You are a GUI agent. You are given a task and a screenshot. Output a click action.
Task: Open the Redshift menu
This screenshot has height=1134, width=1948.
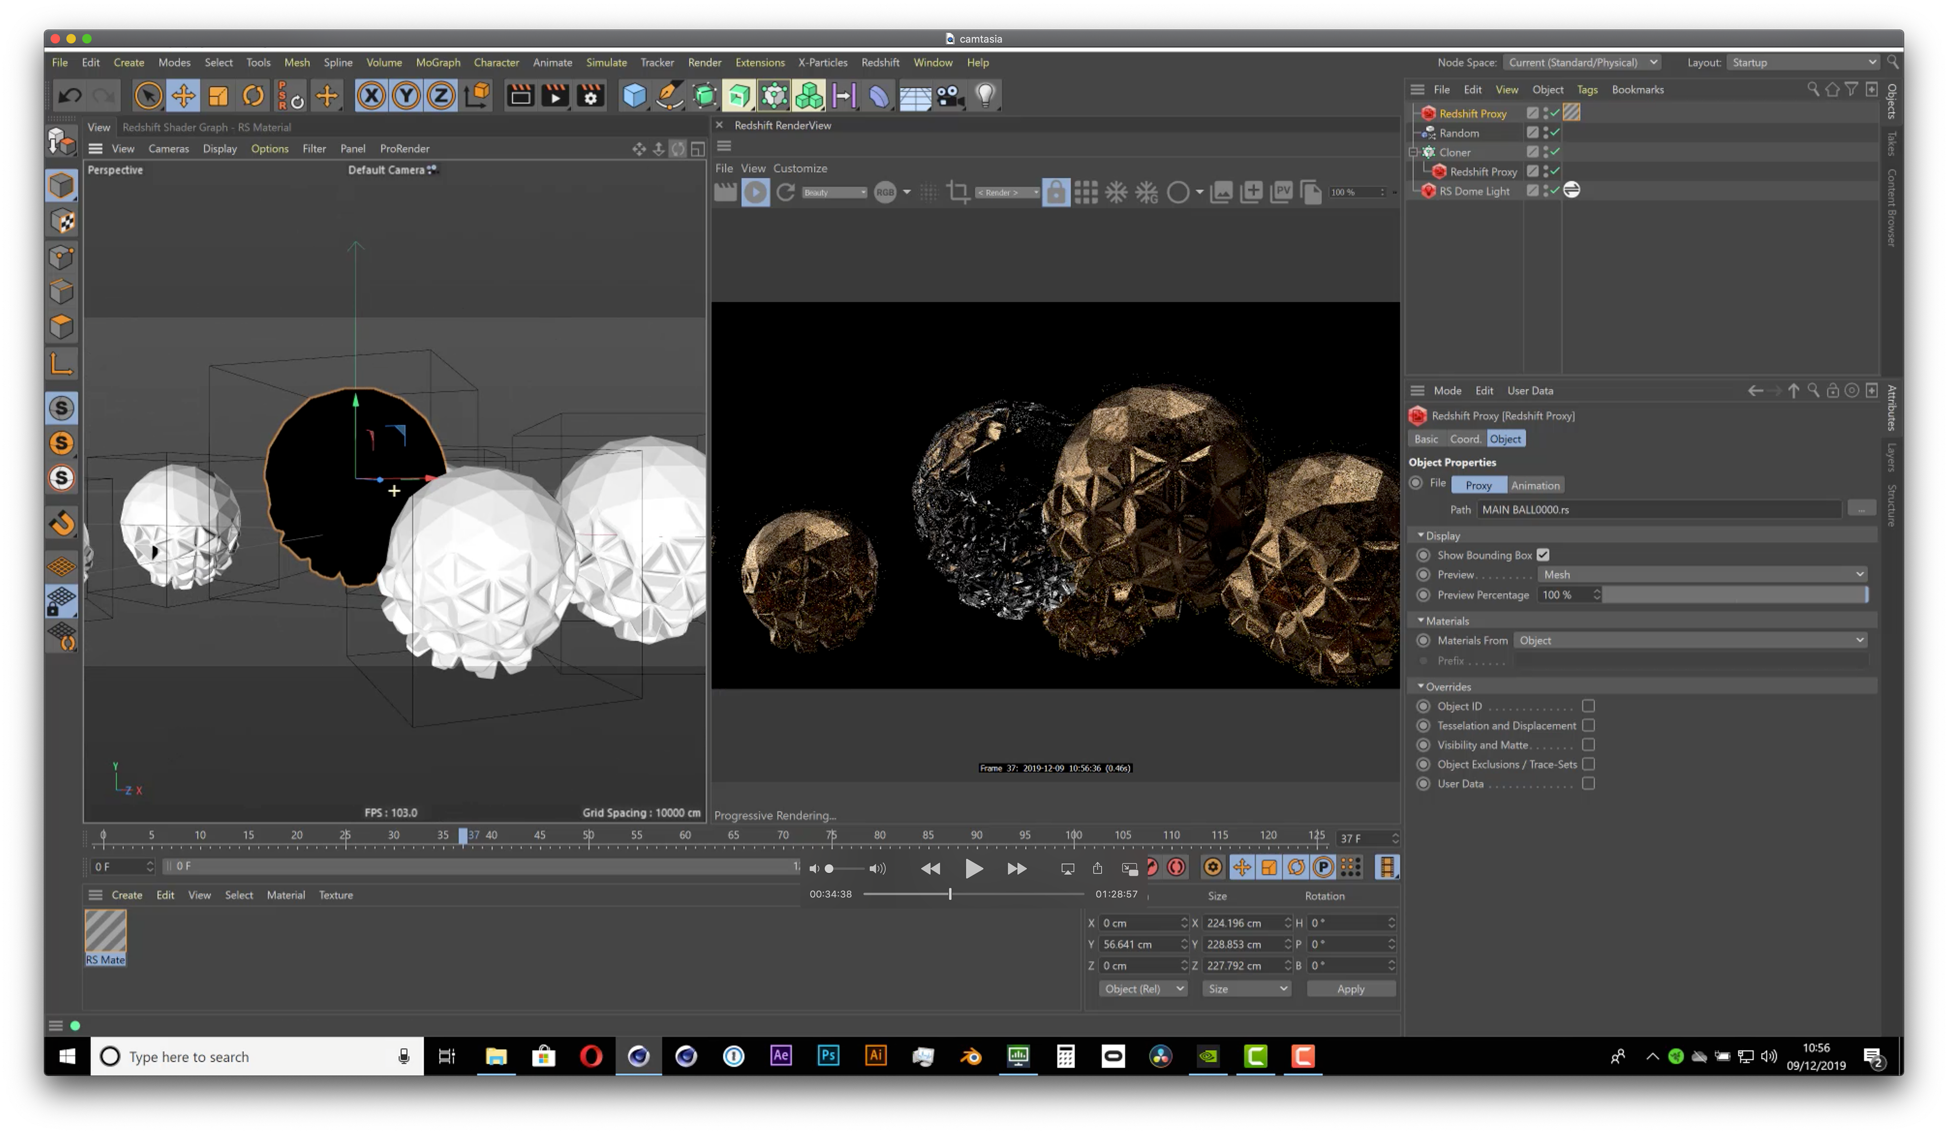pyautogui.click(x=880, y=62)
